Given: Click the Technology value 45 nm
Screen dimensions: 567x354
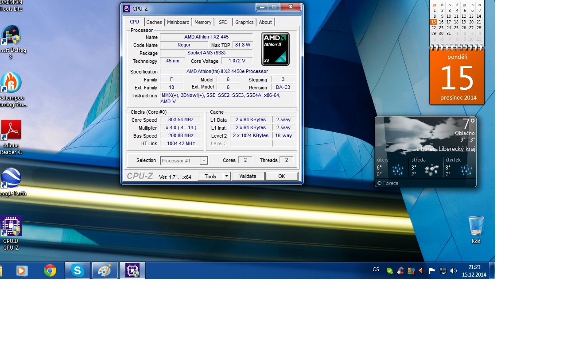Looking at the screenshot, I should tap(172, 61).
